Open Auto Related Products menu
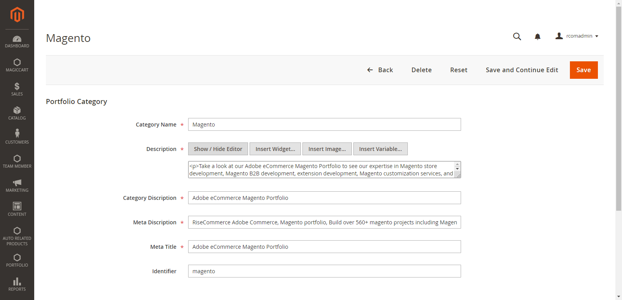This screenshot has width=622, height=300. pos(17,236)
